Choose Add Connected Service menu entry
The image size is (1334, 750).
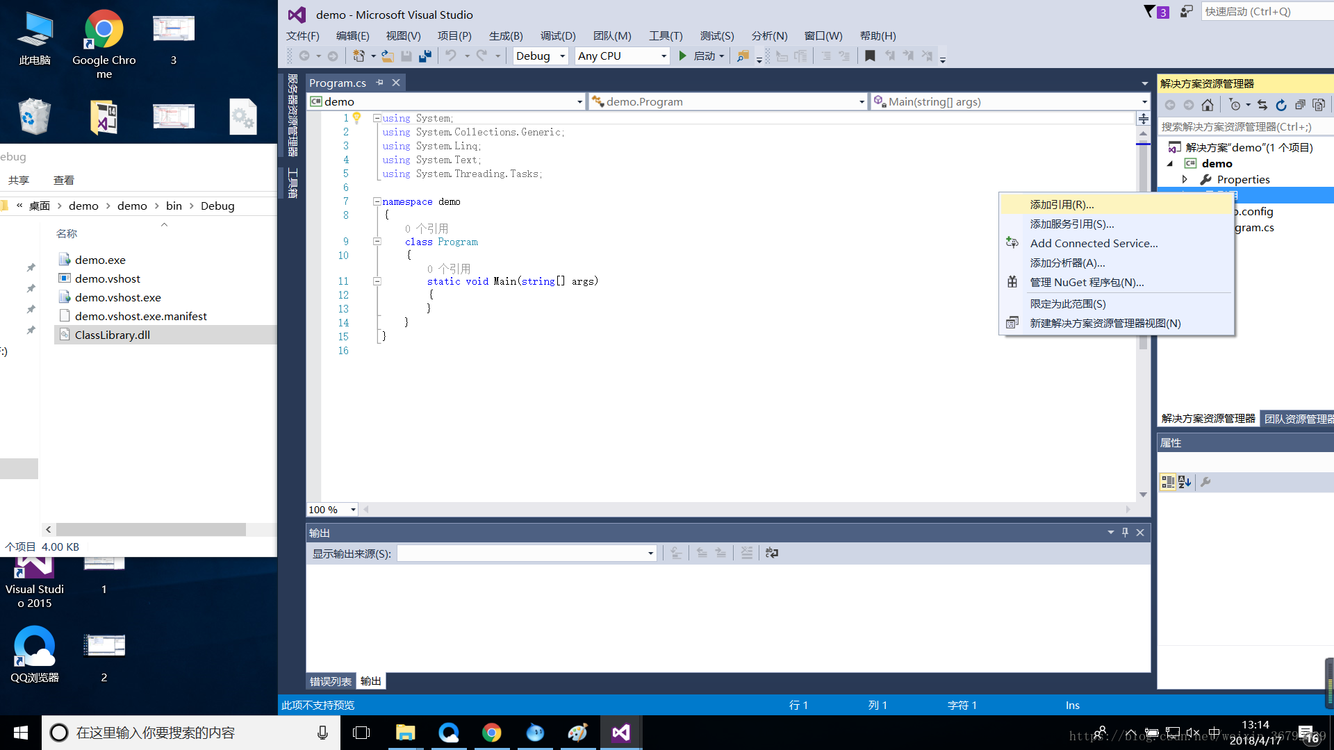(1116, 244)
